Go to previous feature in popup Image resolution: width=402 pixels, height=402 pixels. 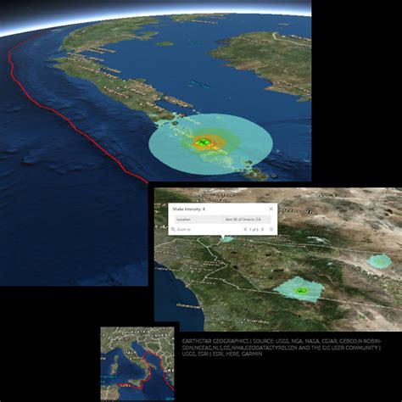(245, 229)
